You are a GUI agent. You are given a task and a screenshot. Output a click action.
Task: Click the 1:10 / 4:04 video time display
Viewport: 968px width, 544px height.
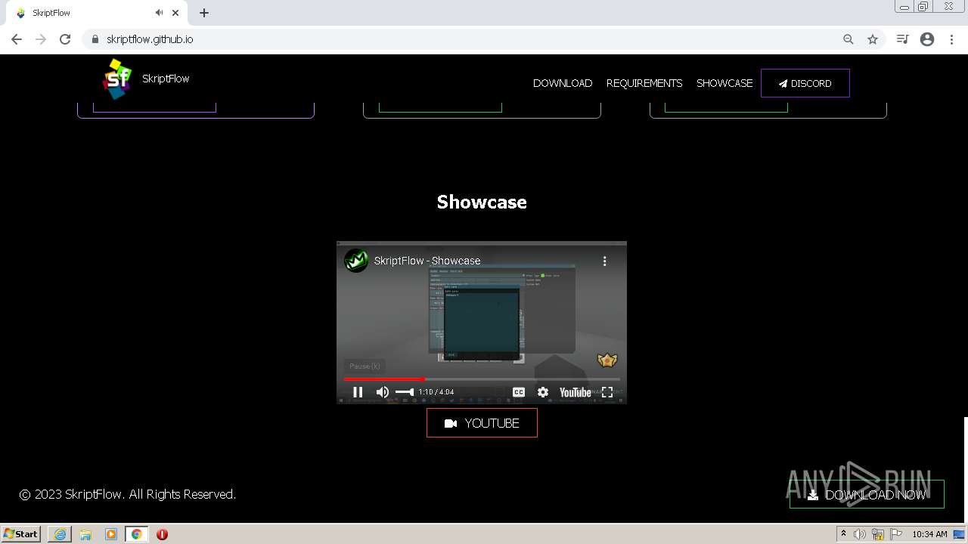tap(436, 392)
